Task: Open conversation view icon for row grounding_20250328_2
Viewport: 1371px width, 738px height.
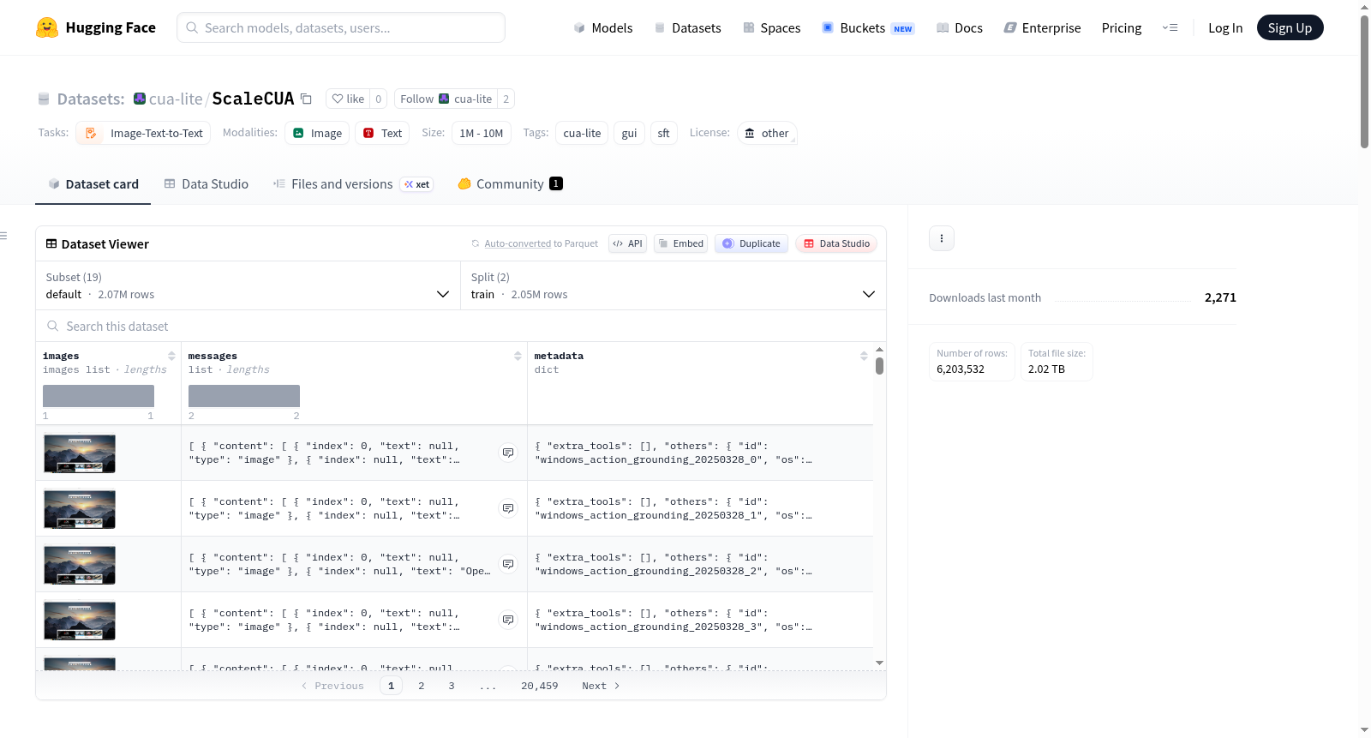Action: 508,564
